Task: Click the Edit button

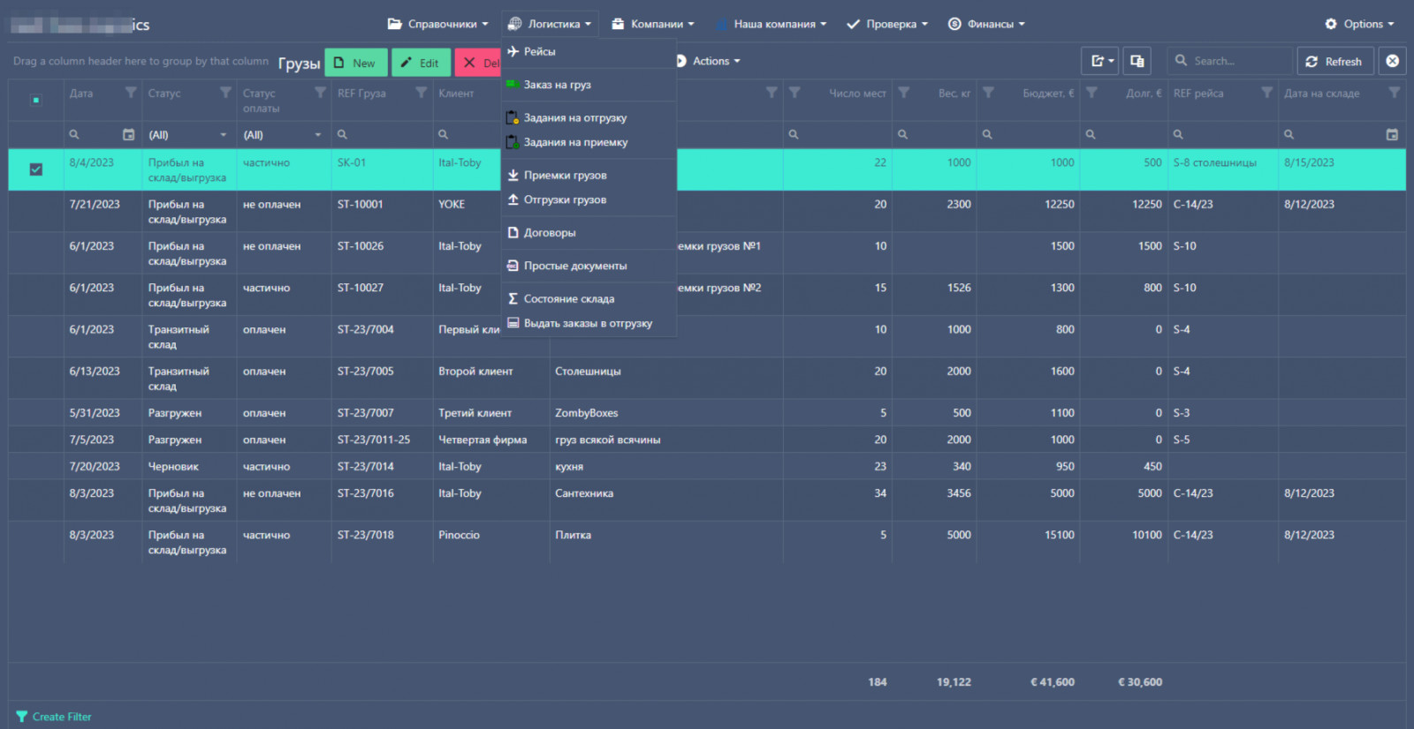Action: click(421, 63)
